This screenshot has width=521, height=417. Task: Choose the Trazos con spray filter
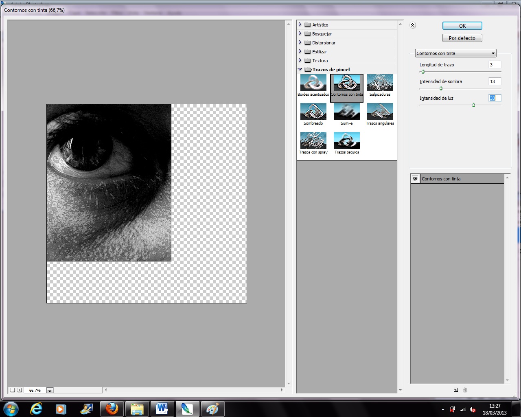(313, 140)
